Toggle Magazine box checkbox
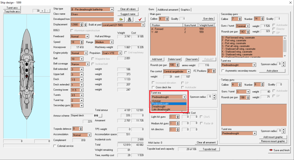Screen dimensions: 294x160 pyautogui.click(x=93, y=59)
